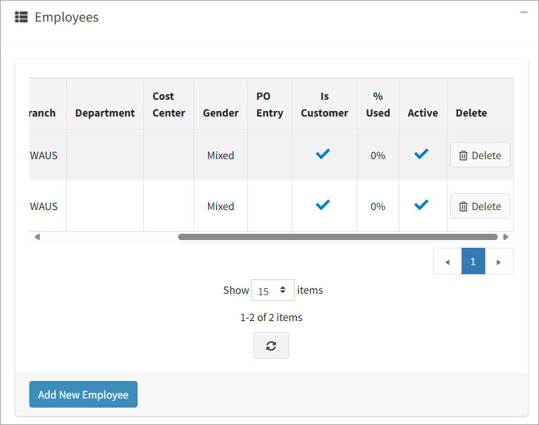Delete the first employee row
The width and height of the screenshot is (539, 425).
point(480,155)
